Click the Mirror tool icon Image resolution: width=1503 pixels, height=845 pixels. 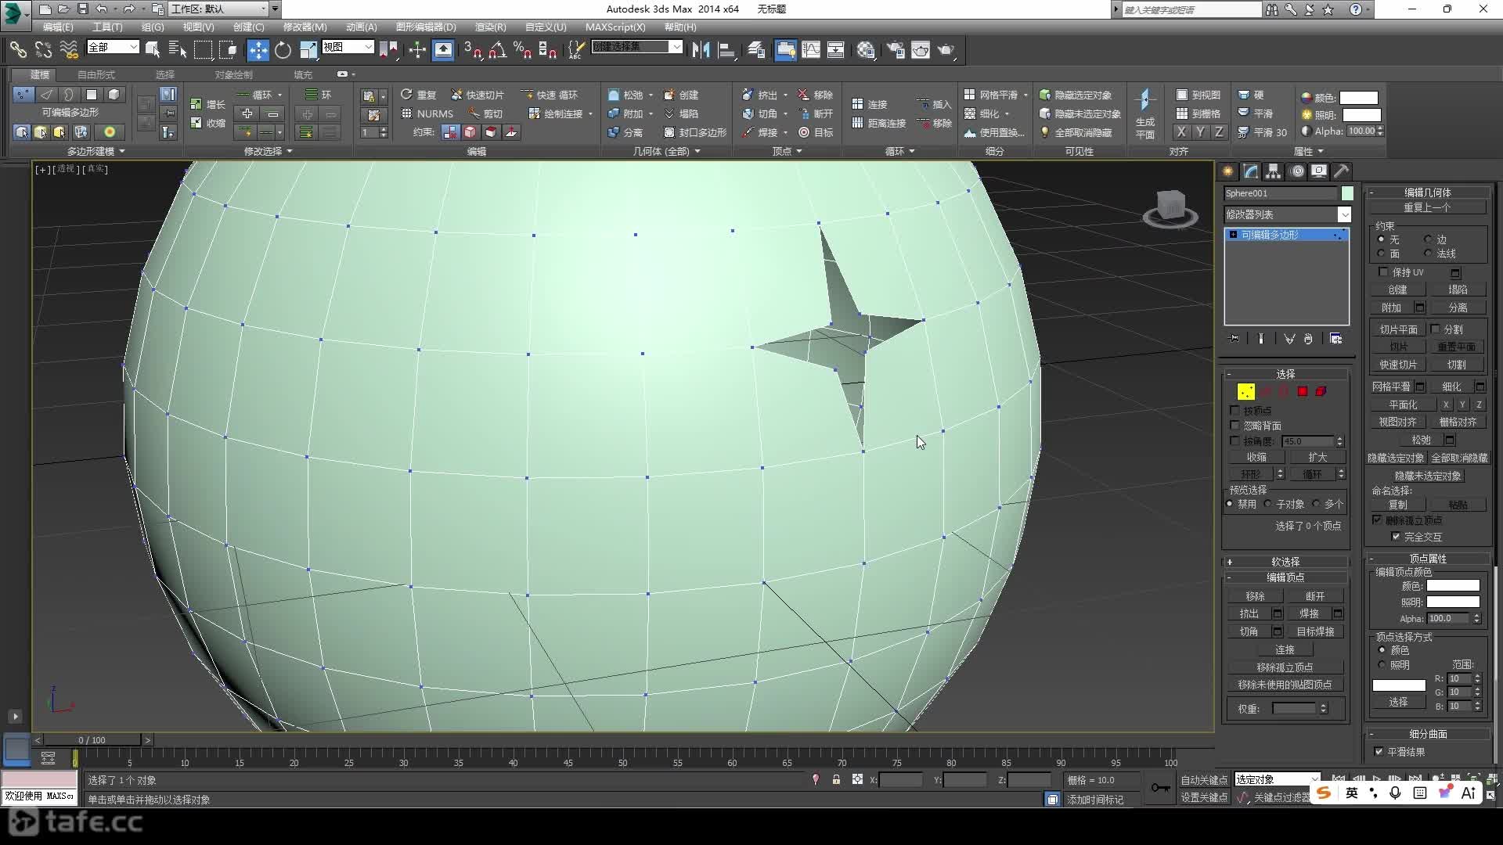701,50
